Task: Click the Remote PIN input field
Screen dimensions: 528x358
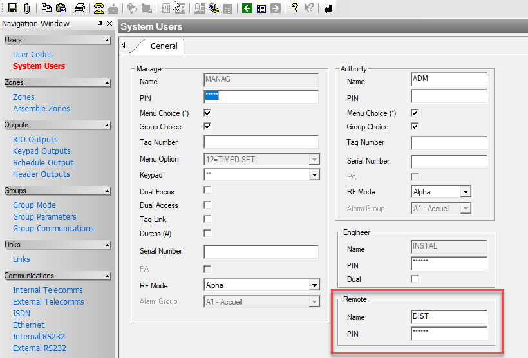Action: coord(449,334)
